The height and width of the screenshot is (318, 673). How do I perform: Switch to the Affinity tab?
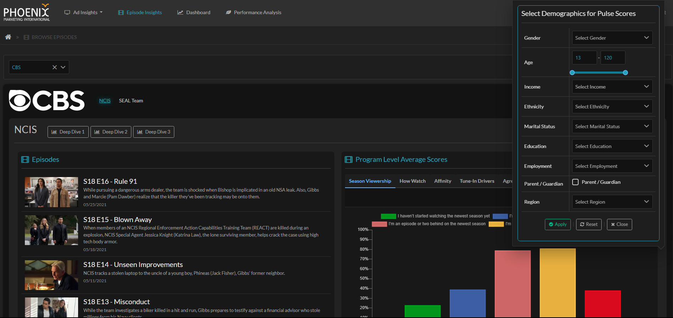[443, 181]
